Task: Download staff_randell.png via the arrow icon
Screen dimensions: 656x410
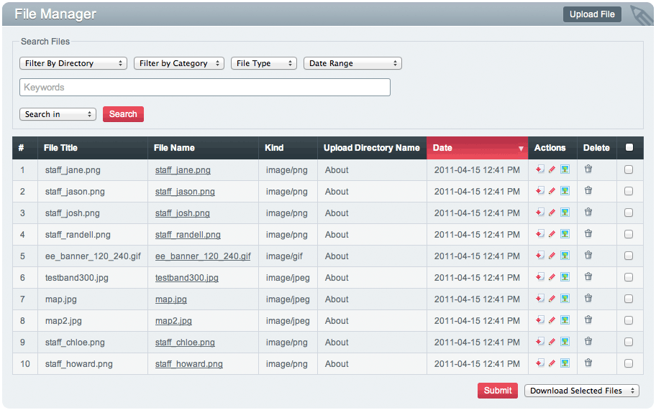Action: pyautogui.click(x=539, y=234)
